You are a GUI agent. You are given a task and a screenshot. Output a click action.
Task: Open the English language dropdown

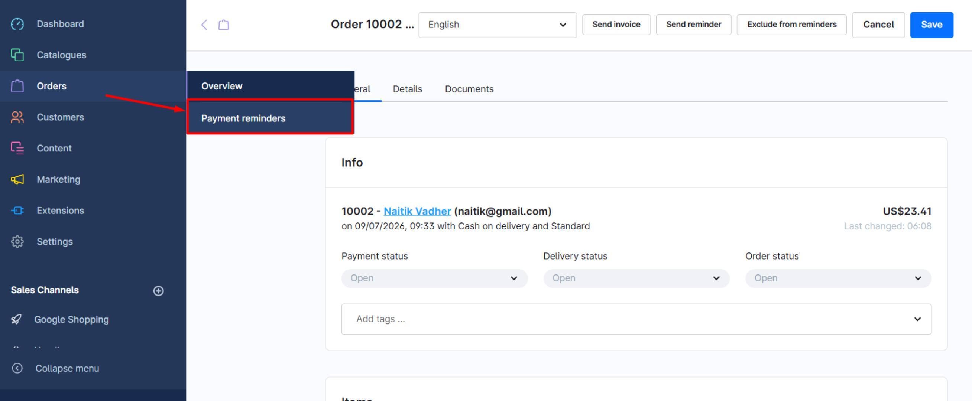coord(497,25)
